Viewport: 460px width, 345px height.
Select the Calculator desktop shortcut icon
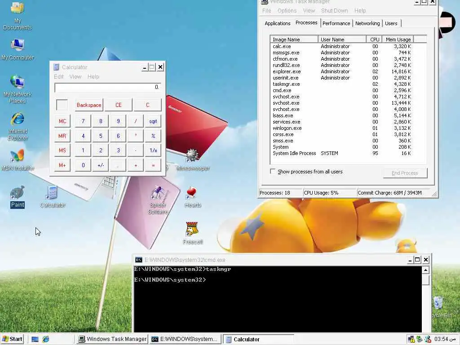[x=53, y=197]
